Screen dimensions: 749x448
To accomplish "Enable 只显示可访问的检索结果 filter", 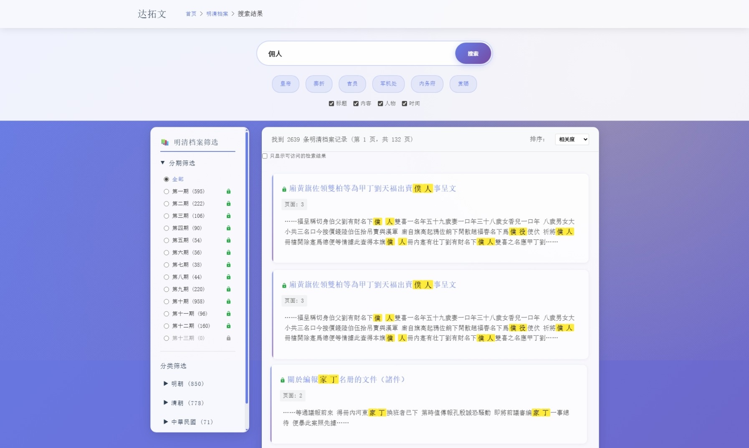I will tap(265, 156).
